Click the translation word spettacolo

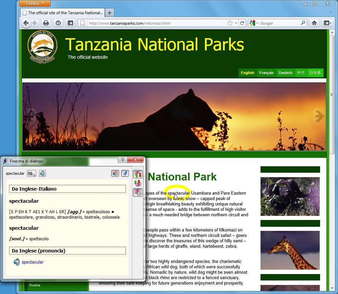click(39, 239)
